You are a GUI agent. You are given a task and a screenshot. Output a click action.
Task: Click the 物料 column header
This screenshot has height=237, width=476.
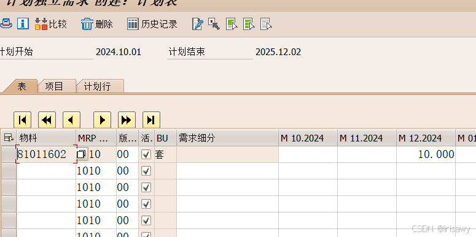point(46,138)
